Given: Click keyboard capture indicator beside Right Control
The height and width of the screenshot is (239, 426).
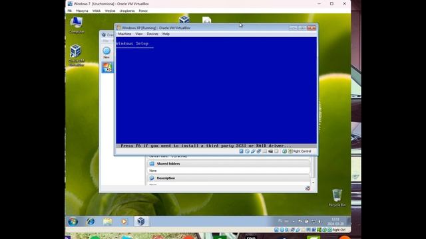Looking at the screenshot, I should click(x=290, y=151).
